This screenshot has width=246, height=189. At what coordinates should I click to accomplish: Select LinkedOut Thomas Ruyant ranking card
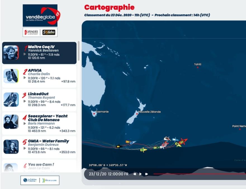tap(39, 100)
